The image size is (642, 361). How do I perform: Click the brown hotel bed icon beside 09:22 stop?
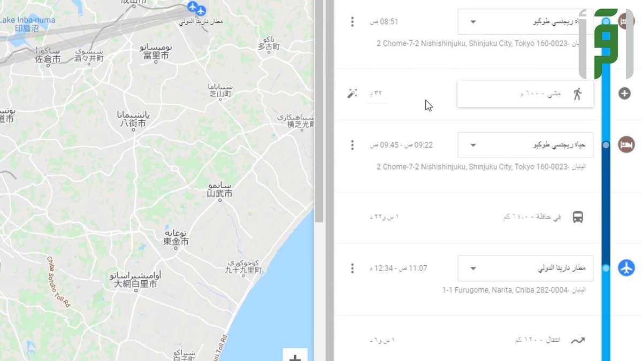pyautogui.click(x=626, y=144)
